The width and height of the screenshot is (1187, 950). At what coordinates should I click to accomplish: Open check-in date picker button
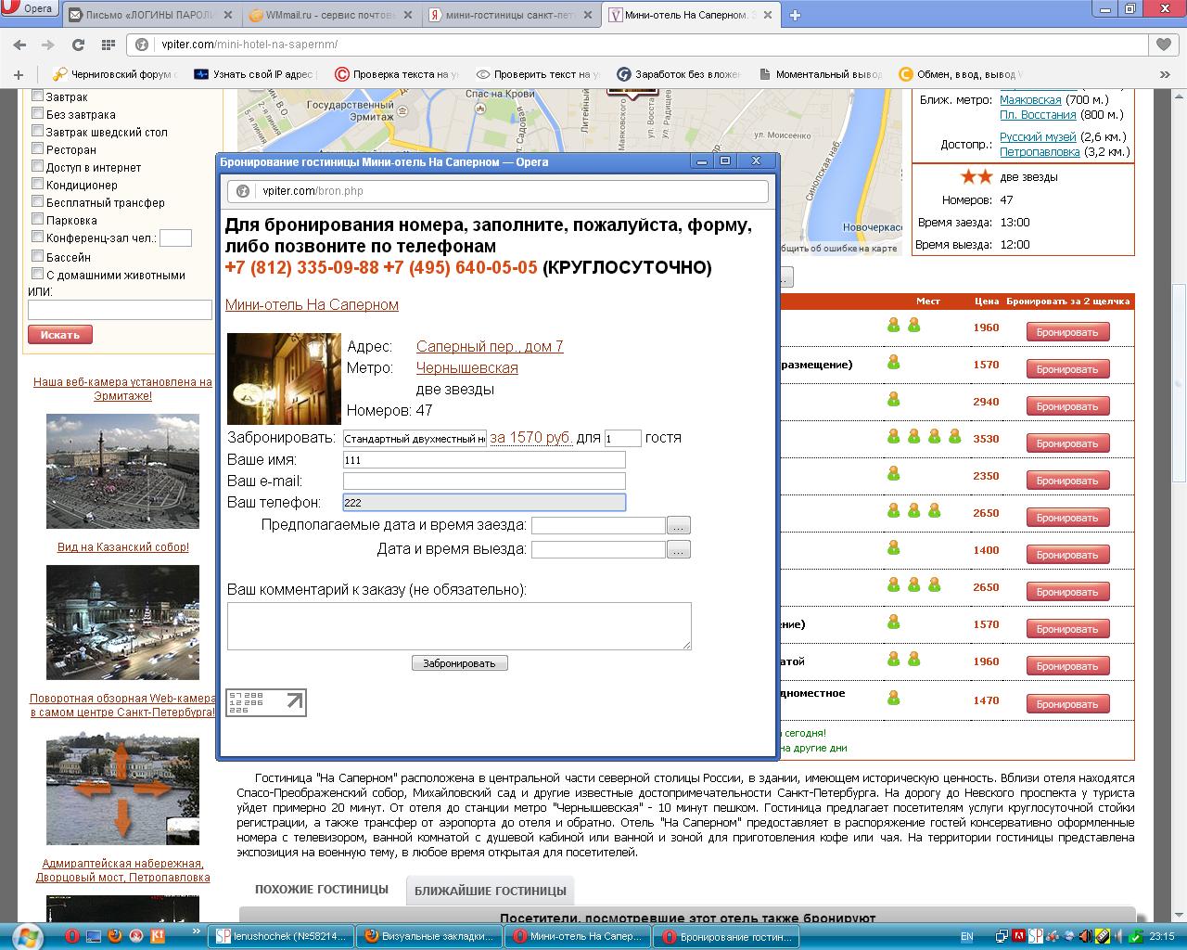pos(678,525)
